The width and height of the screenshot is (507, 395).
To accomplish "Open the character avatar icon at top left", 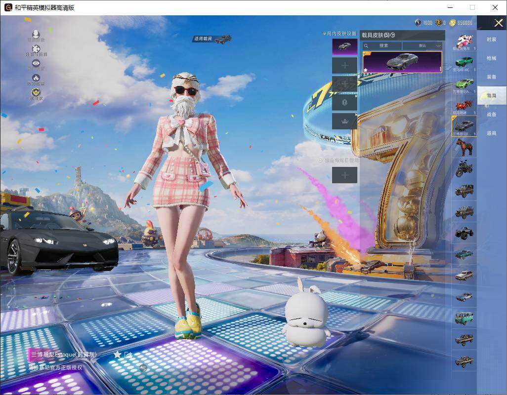I will click(36, 34).
